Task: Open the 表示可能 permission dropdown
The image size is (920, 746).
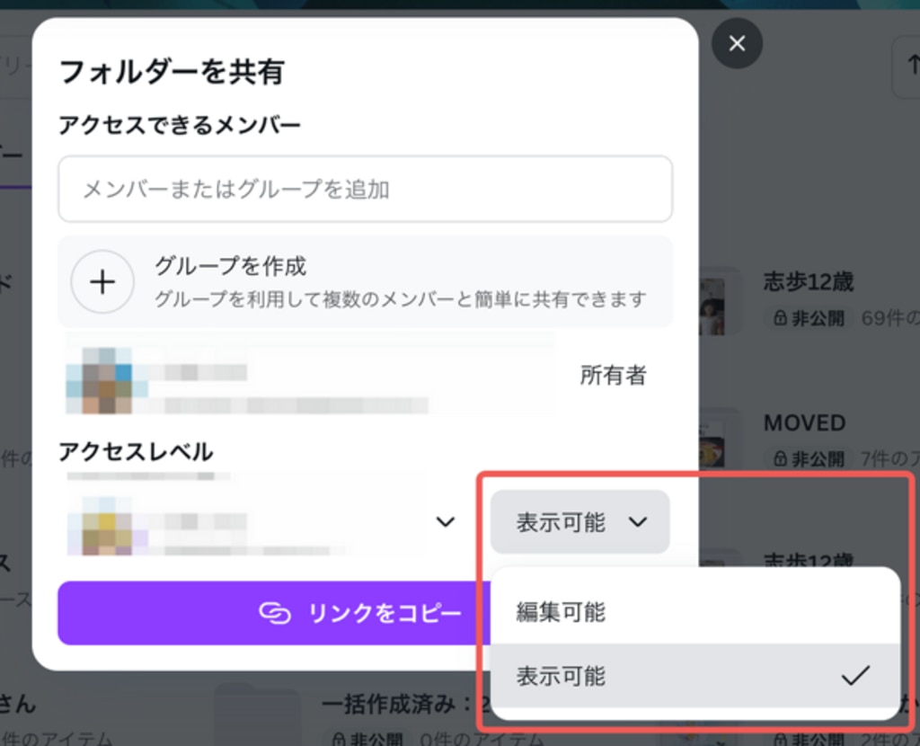Action: [x=579, y=521]
